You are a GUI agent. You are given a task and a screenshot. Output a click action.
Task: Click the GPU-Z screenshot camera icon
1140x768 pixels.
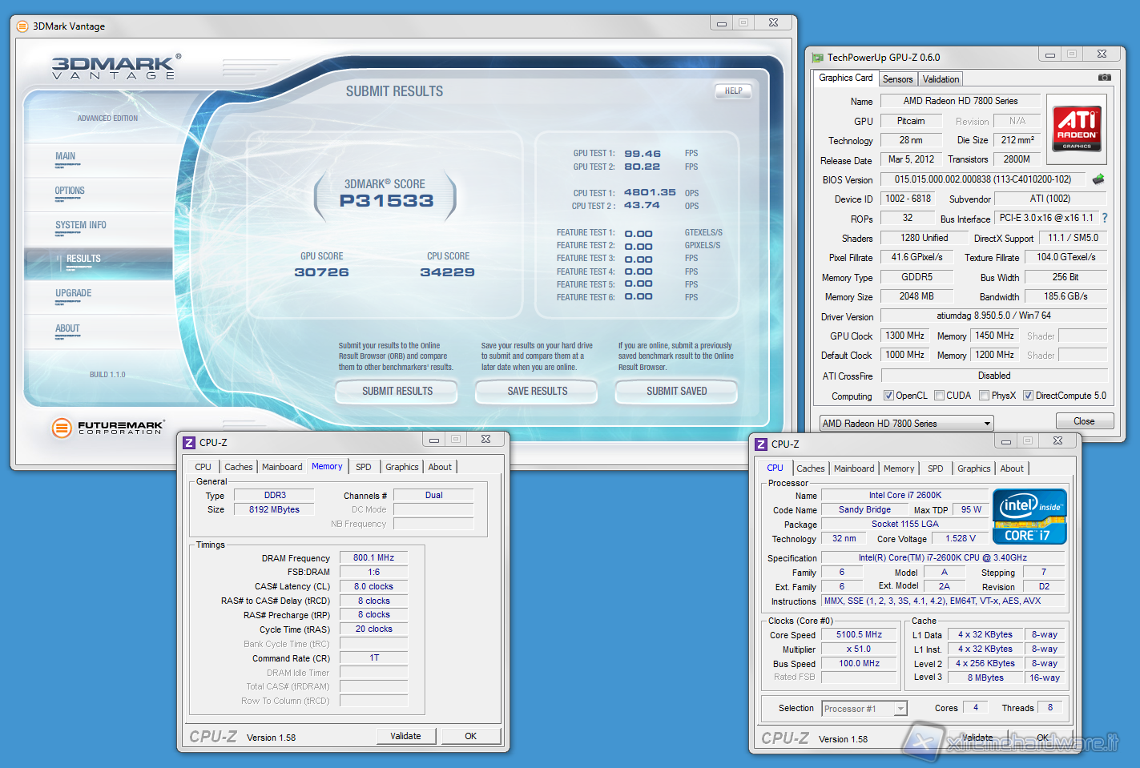coord(1104,78)
